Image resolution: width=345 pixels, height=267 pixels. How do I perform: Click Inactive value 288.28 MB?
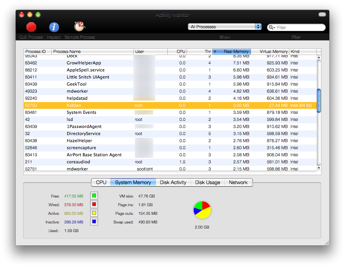(x=74, y=222)
